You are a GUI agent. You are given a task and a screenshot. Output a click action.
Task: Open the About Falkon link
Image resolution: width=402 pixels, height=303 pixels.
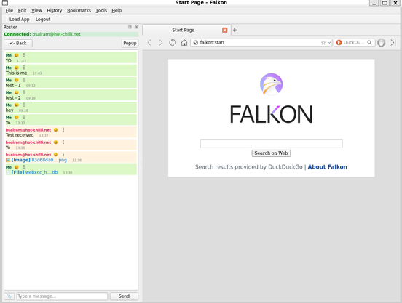click(328, 167)
